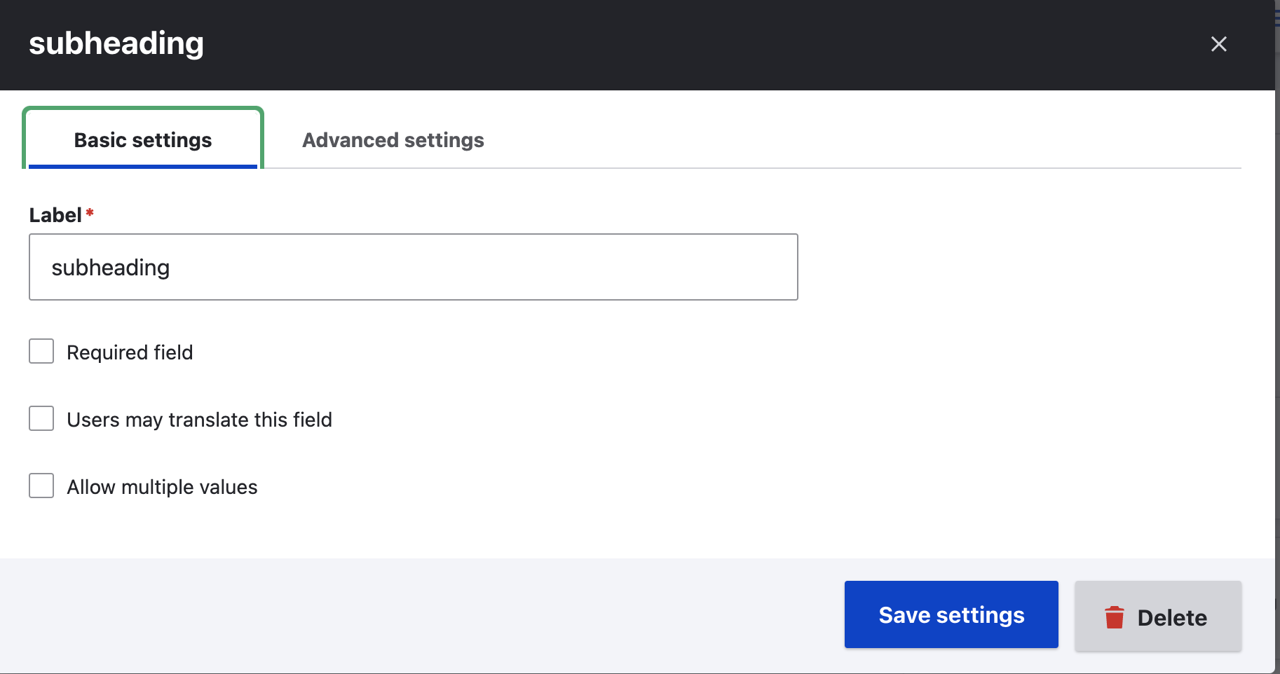Toggle translation permission for this field
This screenshot has width=1280, height=674.
[x=41, y=418]
